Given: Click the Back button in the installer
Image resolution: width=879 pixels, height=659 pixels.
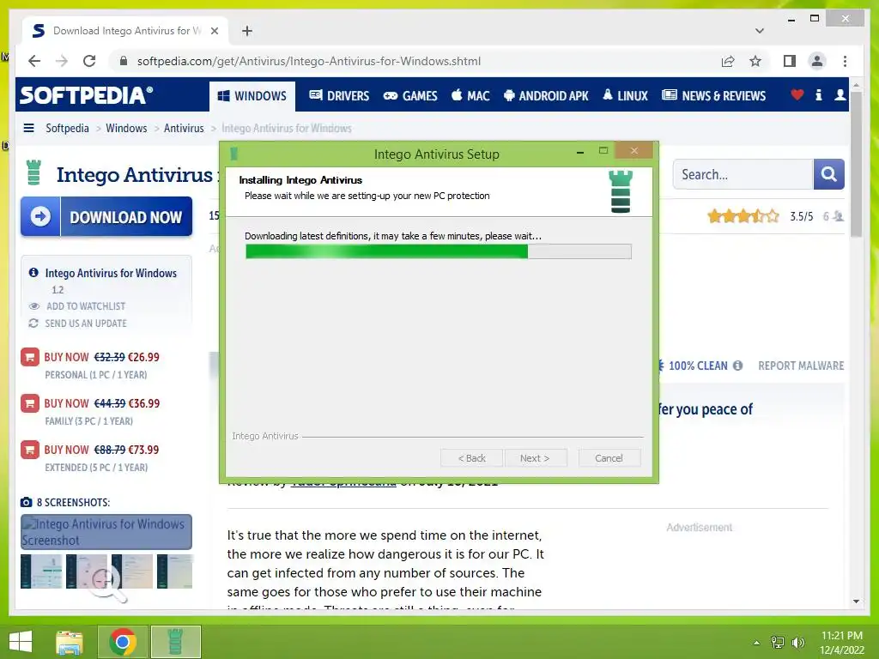Looking at the screenshot, I should [x=471, y=458].
